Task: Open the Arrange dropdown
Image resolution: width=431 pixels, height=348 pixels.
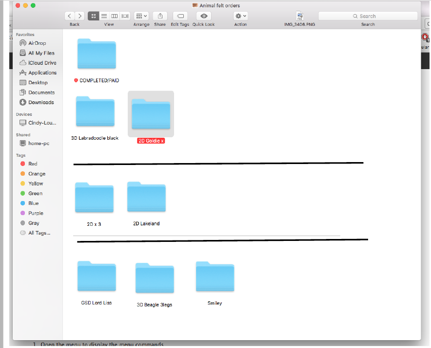Action: (141, 16)
